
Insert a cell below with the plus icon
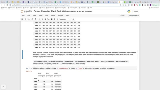[25, 19]
